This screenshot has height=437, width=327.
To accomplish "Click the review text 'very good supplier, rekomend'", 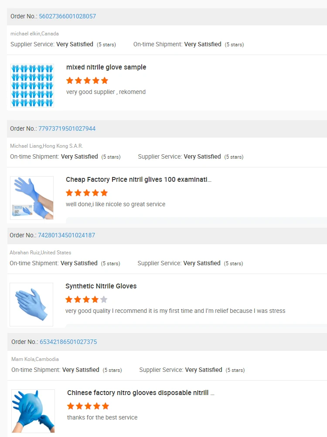I will coord(106,92).
